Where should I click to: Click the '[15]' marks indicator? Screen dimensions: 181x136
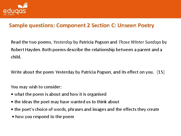click(160, 72)
